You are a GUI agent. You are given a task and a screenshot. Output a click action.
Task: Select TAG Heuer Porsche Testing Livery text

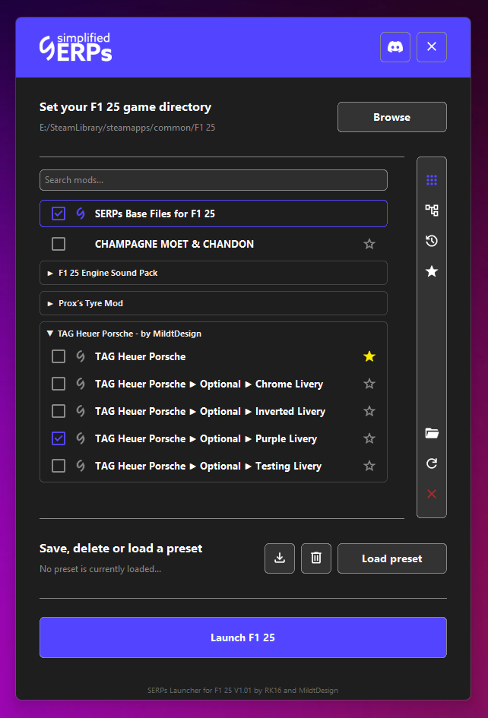tap(208, 467)
